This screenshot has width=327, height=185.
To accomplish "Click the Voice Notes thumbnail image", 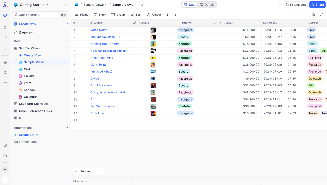I will point(153,30).
